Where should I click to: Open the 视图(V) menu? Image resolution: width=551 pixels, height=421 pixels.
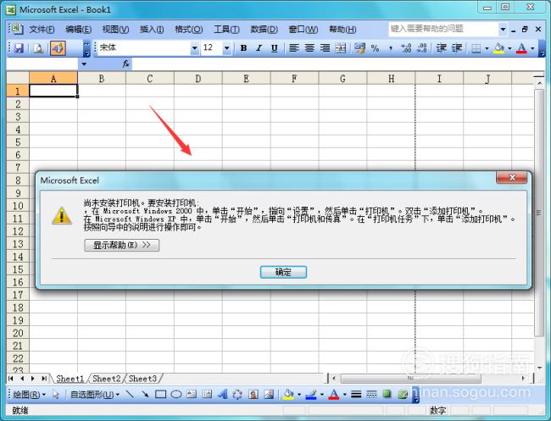pos(115,30)
